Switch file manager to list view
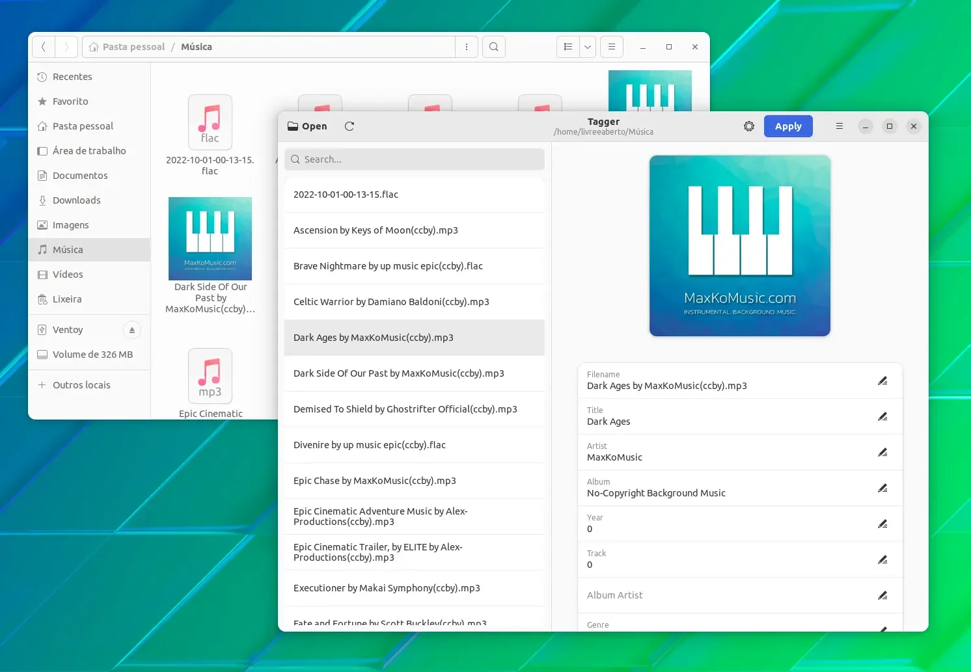971x672 pixels. tap(568, 47)
